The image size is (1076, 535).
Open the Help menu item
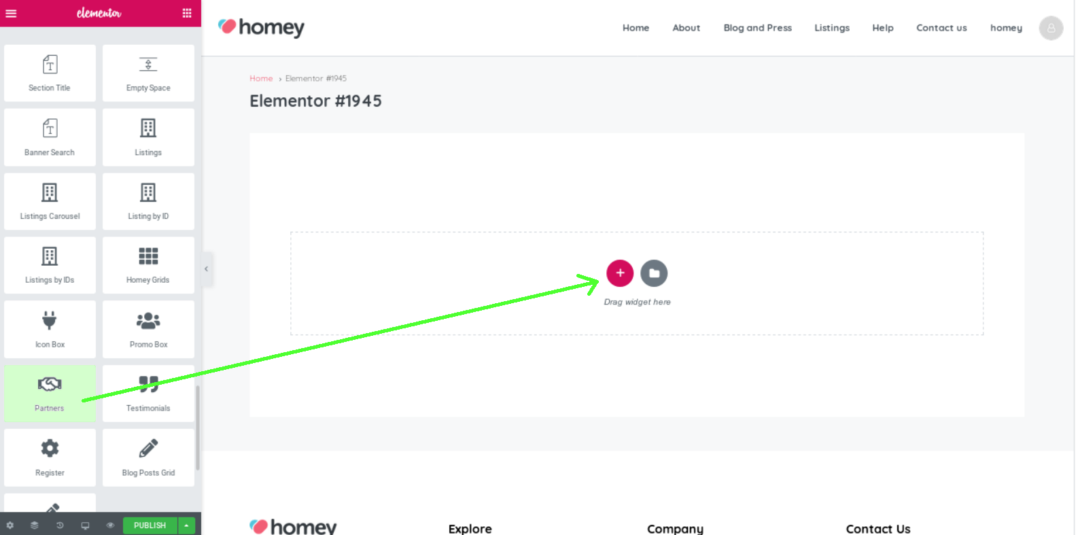coord(883,28)
